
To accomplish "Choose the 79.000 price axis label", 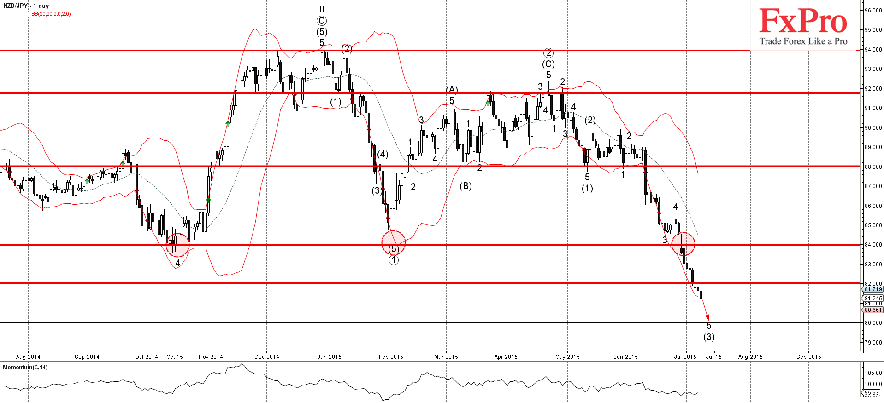I will tap(873, 343).
